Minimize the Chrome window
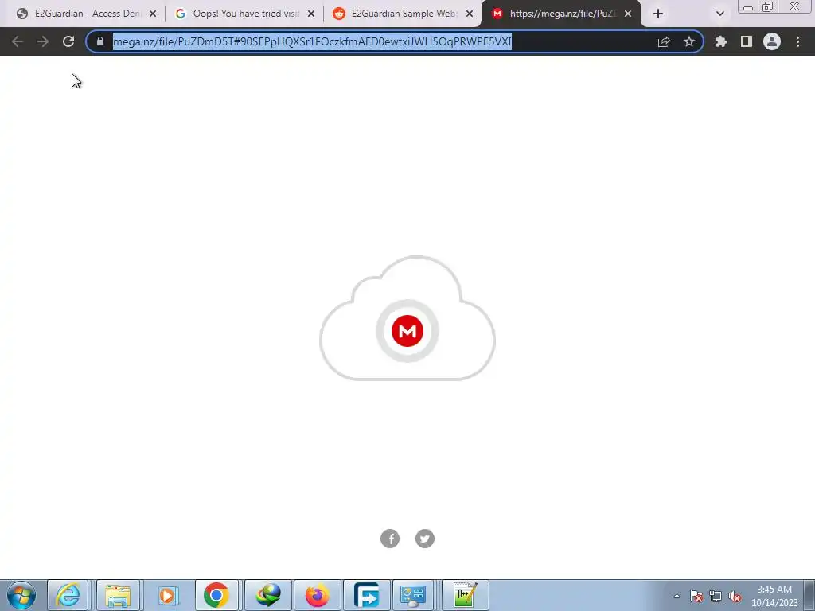Image resolution: width=815 pixels, height=611 pixels. (748, 6)
